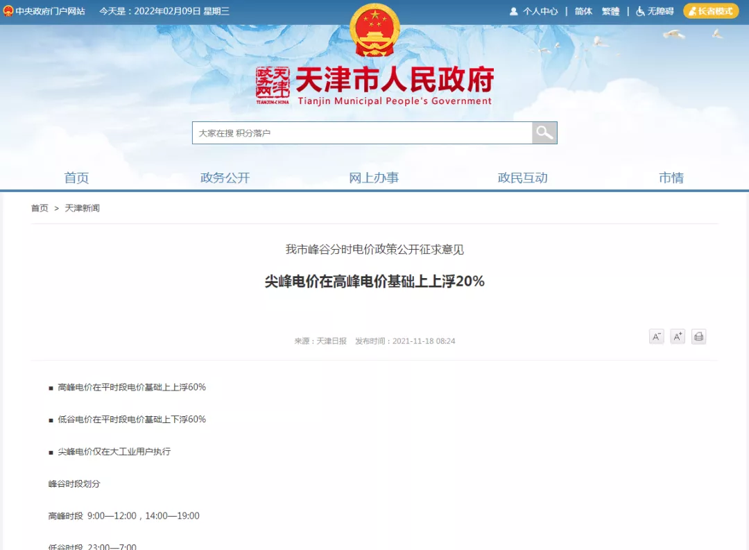Click the national emblem at top center
This screenshot has height=550, width=749.
point(374,31)
